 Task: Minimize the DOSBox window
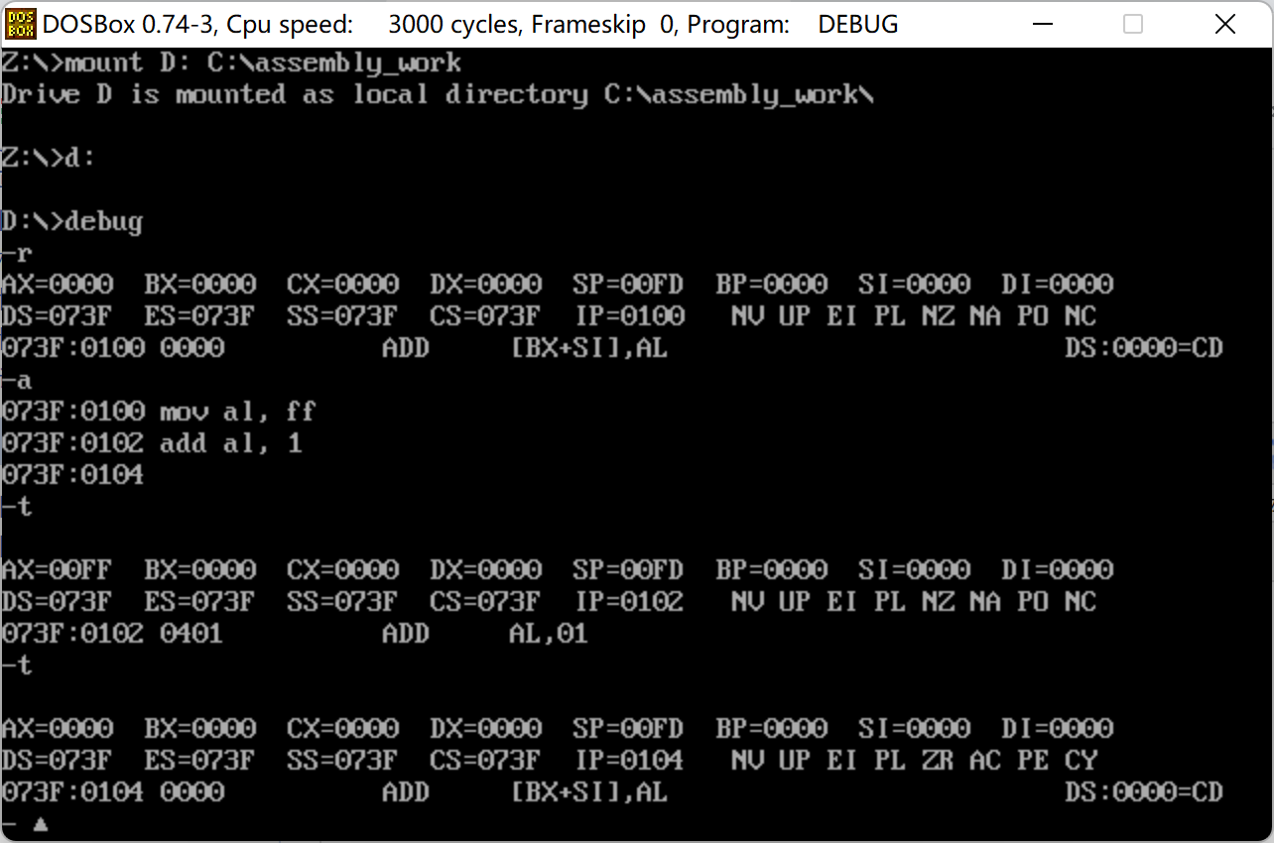click(1042, 24)
